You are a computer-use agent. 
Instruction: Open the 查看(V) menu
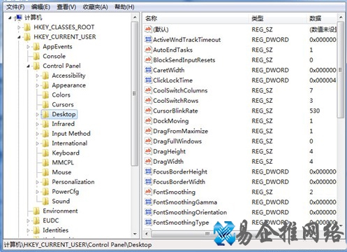coord(66,7)
